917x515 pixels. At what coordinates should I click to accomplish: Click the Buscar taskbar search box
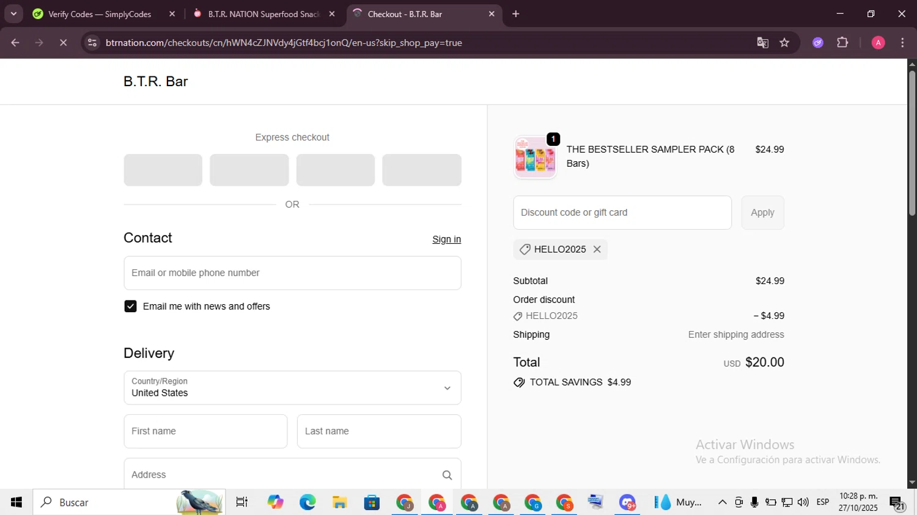pyautogui.click(x=129, y=502)
